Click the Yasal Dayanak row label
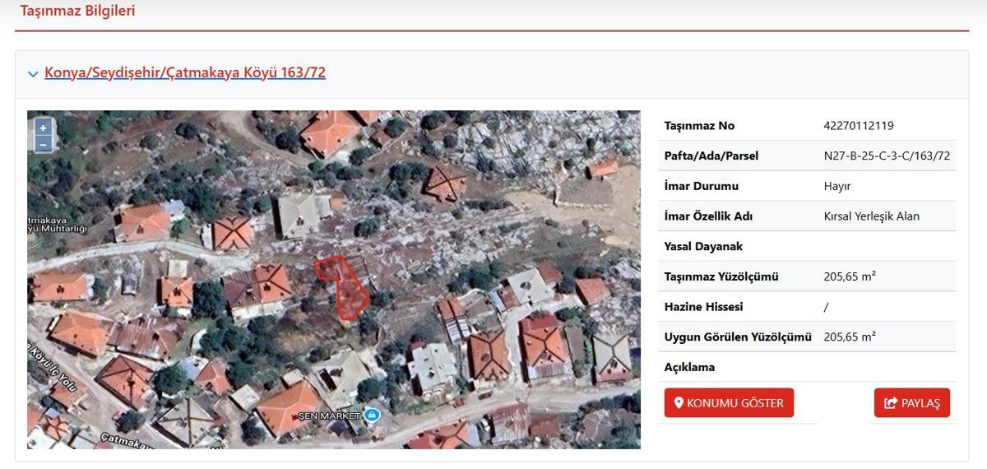The image size is (987, 469). [702, 246]
